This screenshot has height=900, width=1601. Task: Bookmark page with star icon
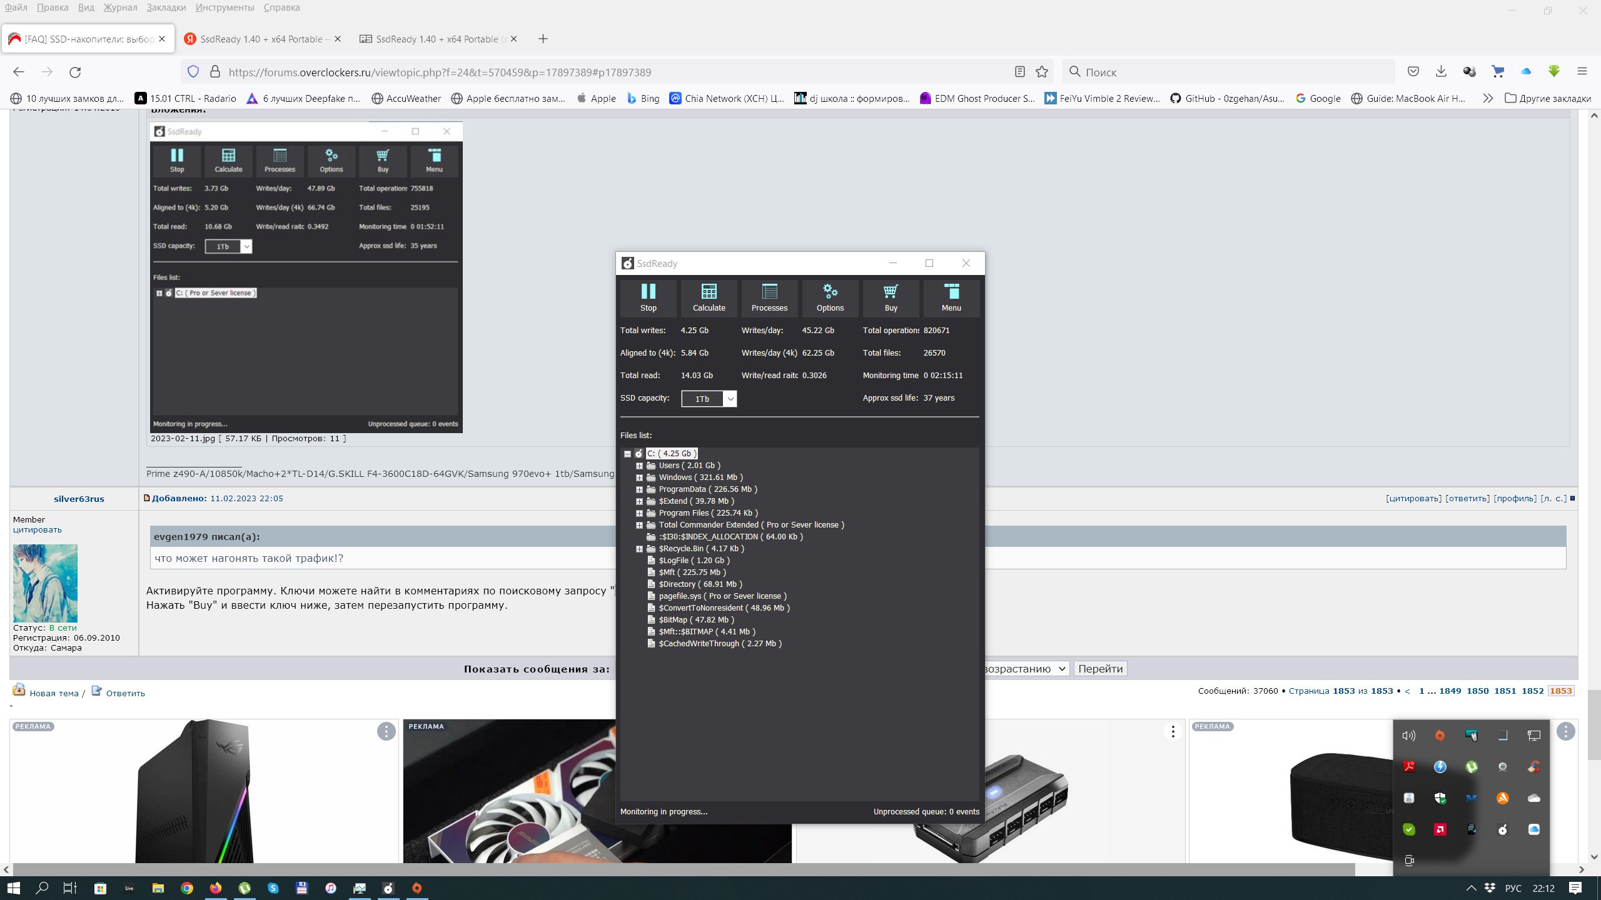(1042, 72)
